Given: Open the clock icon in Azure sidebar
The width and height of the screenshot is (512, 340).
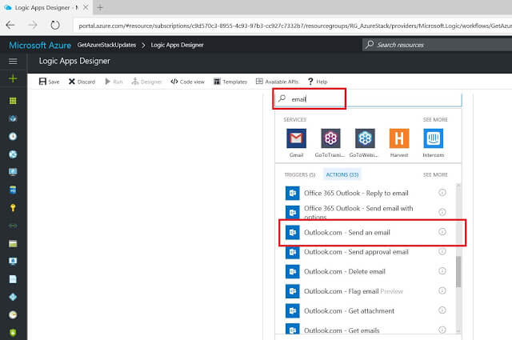Looking at the screenshot, I should click(x=13, y=136).
